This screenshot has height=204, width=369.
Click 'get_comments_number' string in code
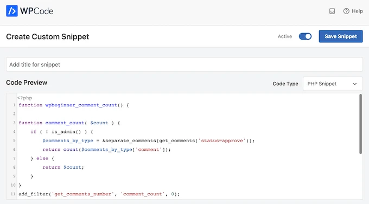click(x=83, y=194)
